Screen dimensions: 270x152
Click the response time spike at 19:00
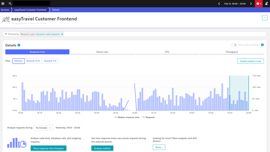pyautogui.click(x=135, y=84)
